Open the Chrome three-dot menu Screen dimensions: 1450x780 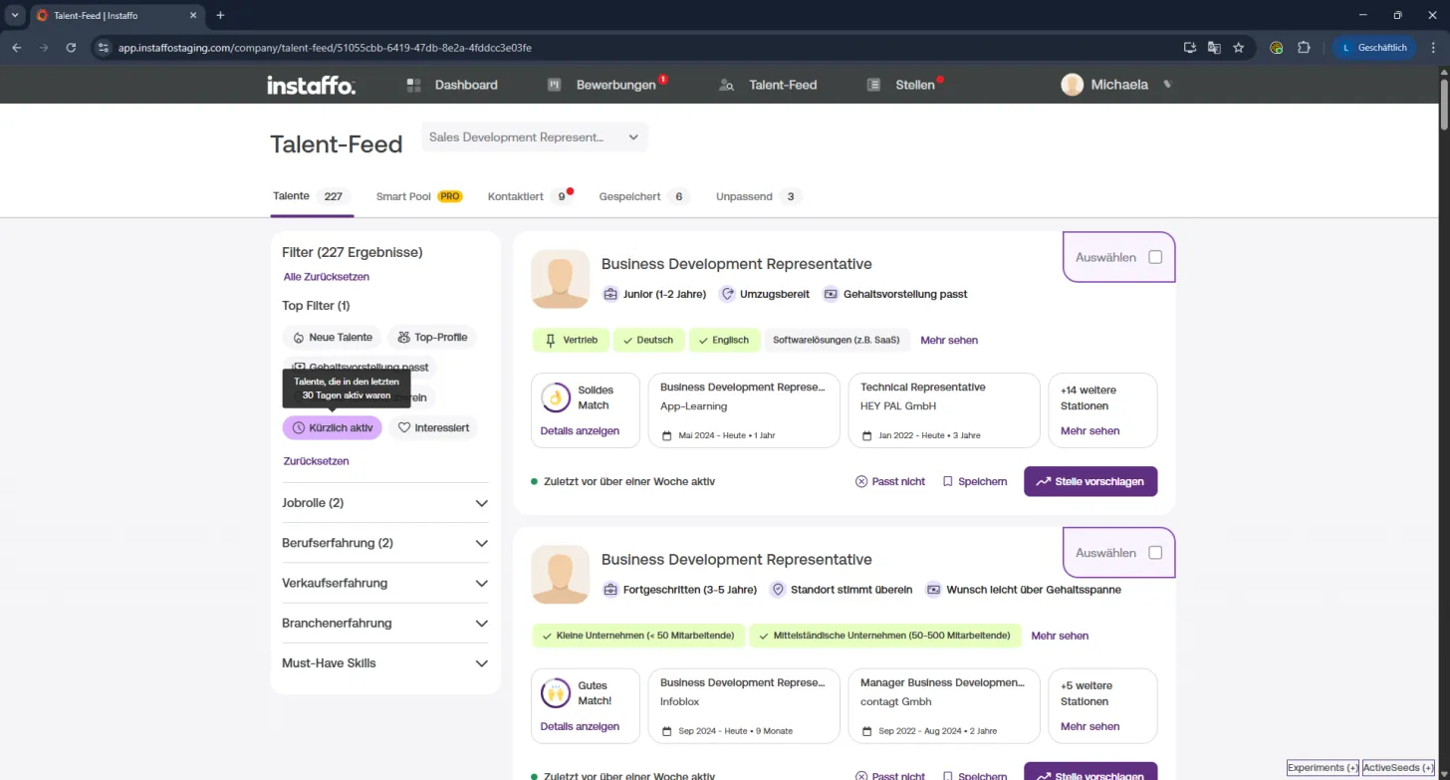1431,47
